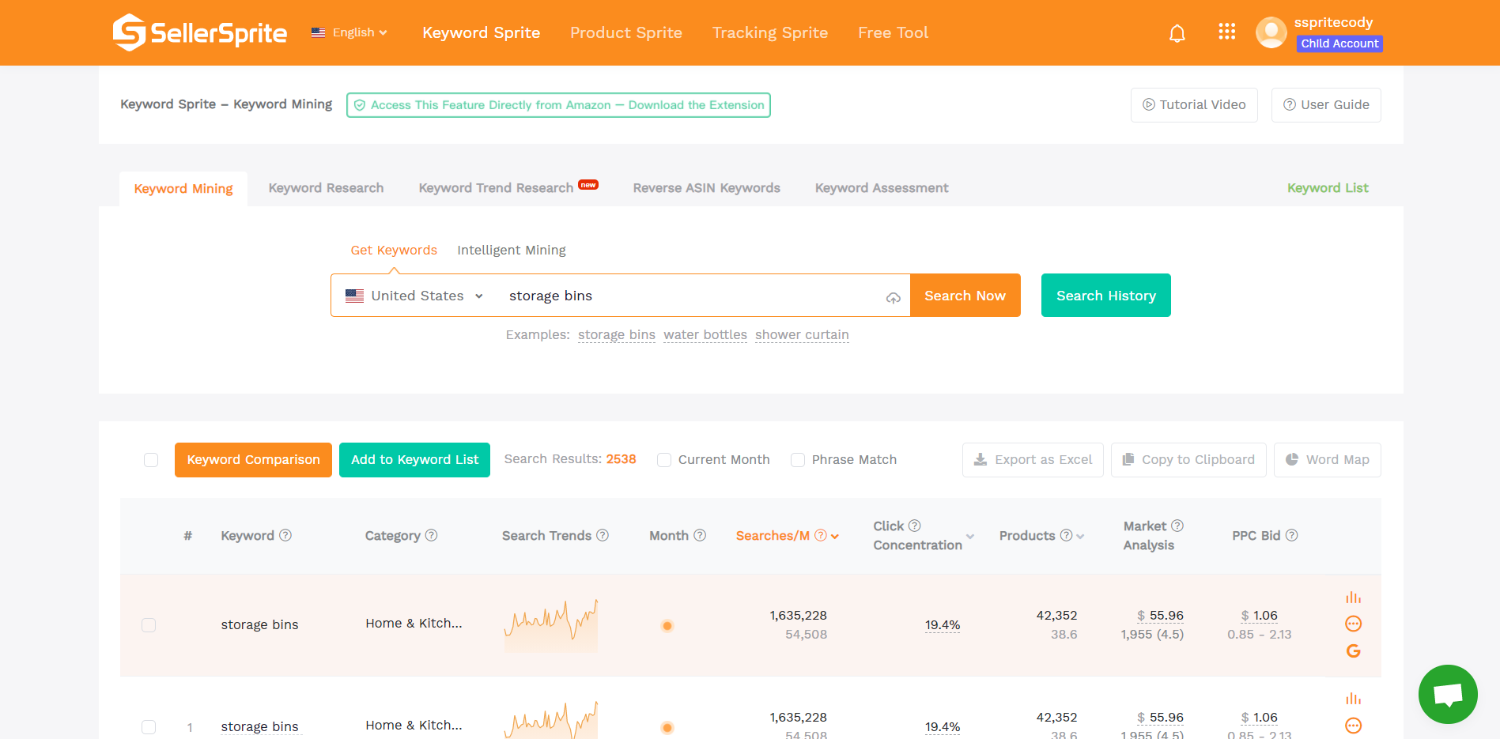Open the Tutorial Video
Viewport: 1500px width, 739px height.
(x=1194, y=105)
